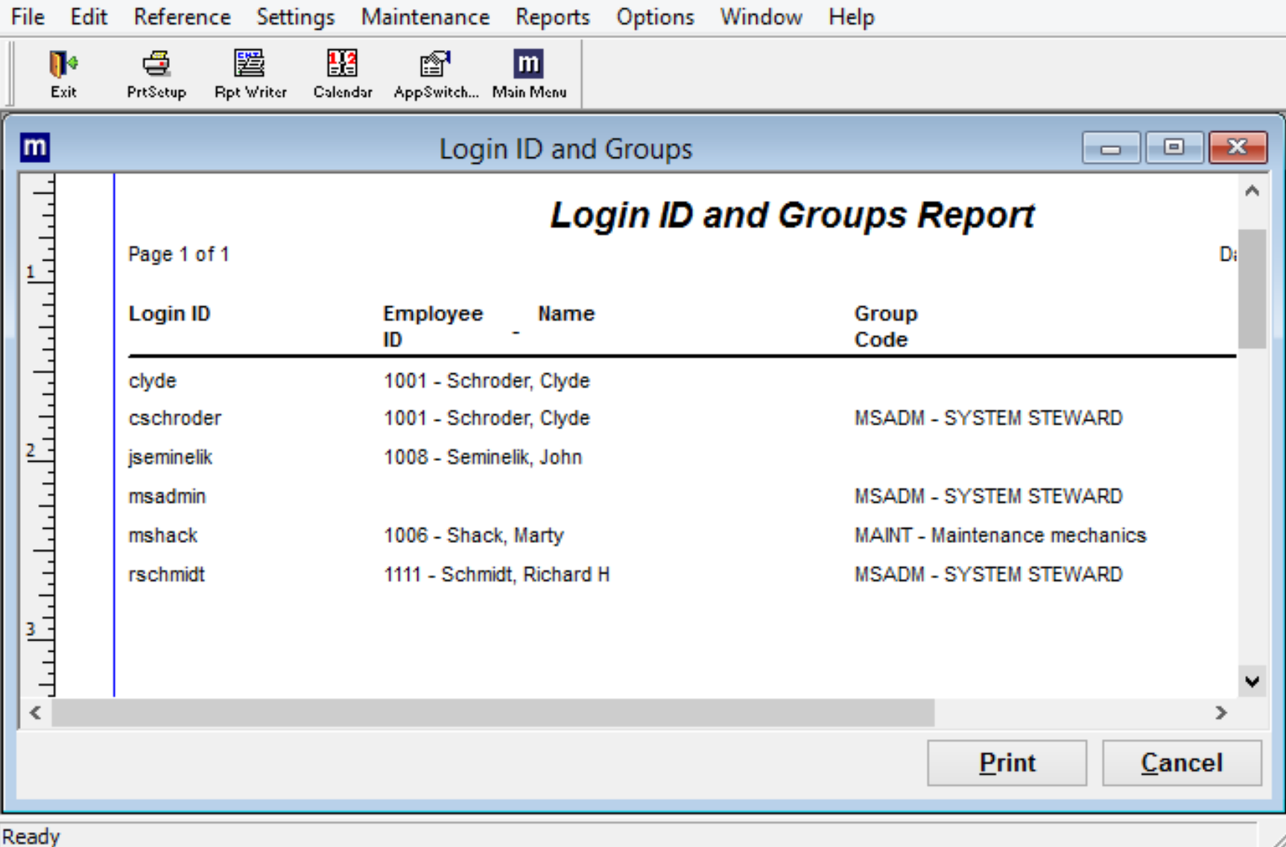Click the AppSwitch toolbar icon
Image resolution: width=1286 pixels, height=847 pixels.
435,73
